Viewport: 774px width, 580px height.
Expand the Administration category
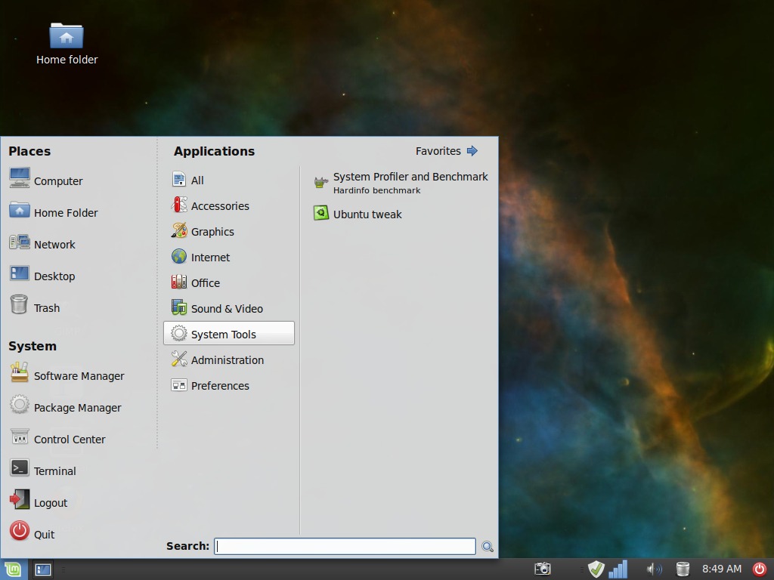[x=227, y=360]
